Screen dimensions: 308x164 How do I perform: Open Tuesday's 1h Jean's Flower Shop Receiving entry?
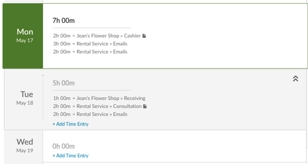[99, 98]
